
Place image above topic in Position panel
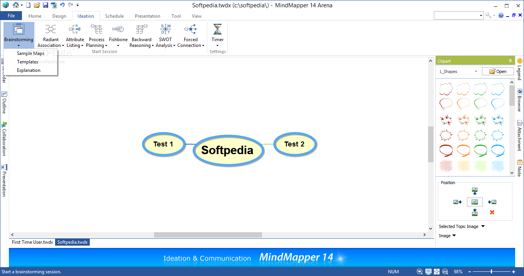[x=475, y=191]
